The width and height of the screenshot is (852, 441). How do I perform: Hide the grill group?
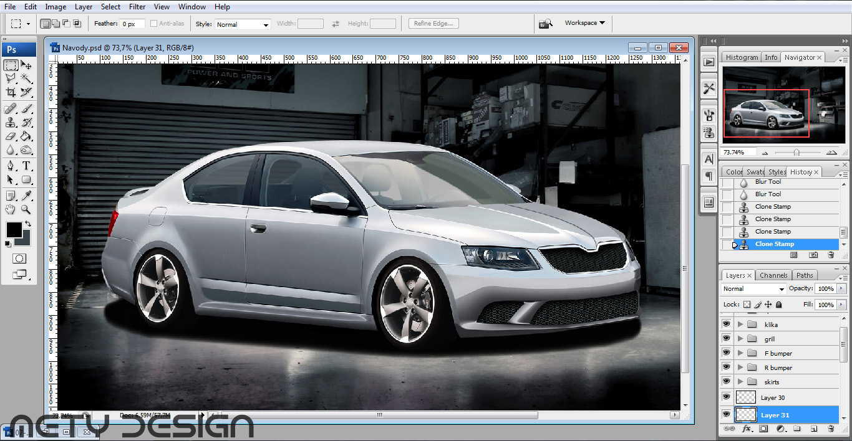pyautogui.click(x=726, y=338)
